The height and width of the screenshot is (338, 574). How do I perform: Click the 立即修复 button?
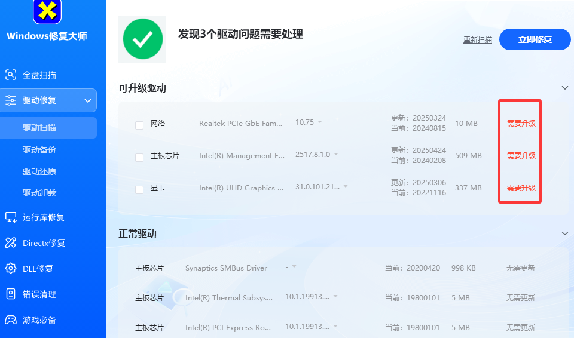(535, 39)
